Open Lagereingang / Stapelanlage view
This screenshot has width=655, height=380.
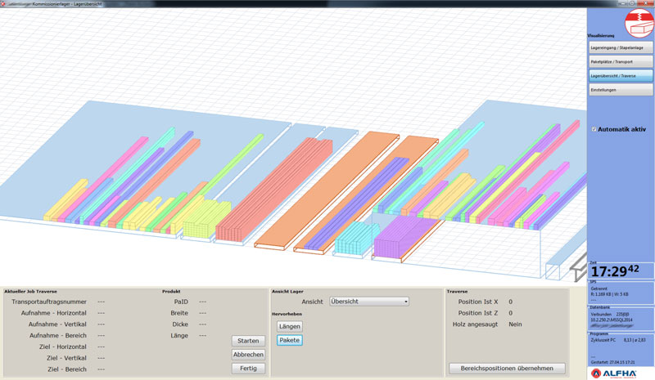621,48
